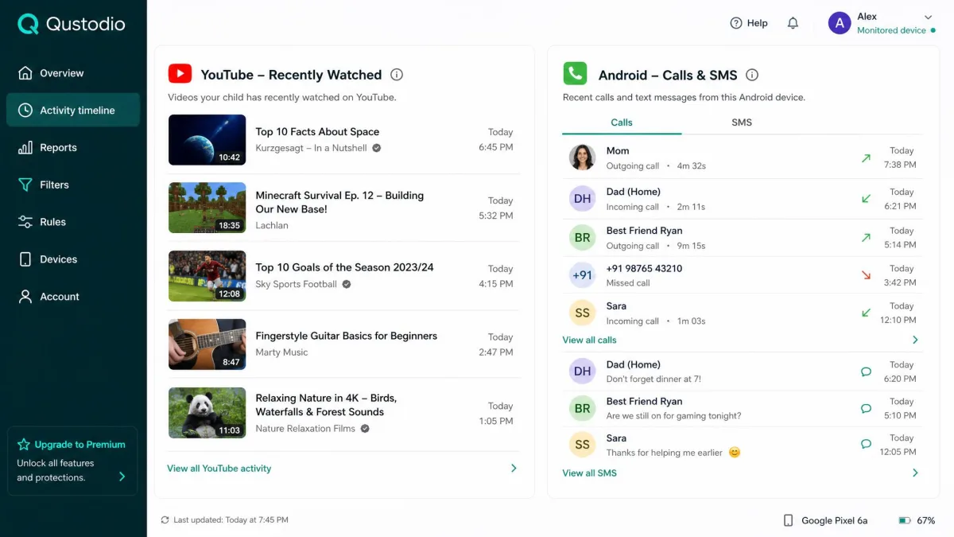Expand the Alex profile dropdown chevron

928,17
